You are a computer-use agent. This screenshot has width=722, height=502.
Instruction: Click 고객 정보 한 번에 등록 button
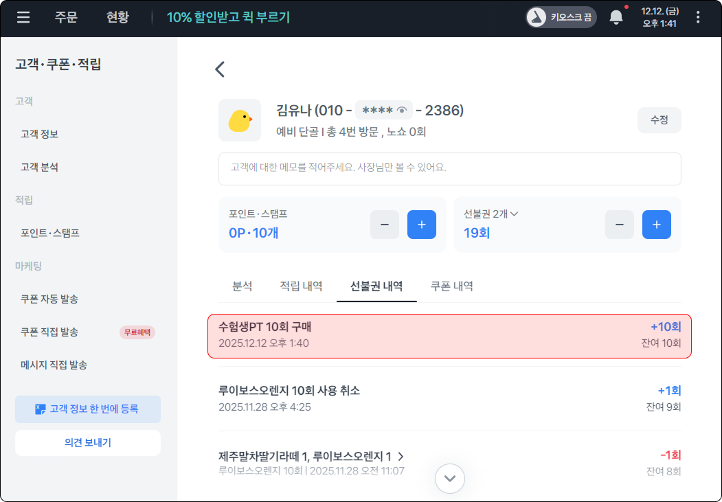[88, 409]
